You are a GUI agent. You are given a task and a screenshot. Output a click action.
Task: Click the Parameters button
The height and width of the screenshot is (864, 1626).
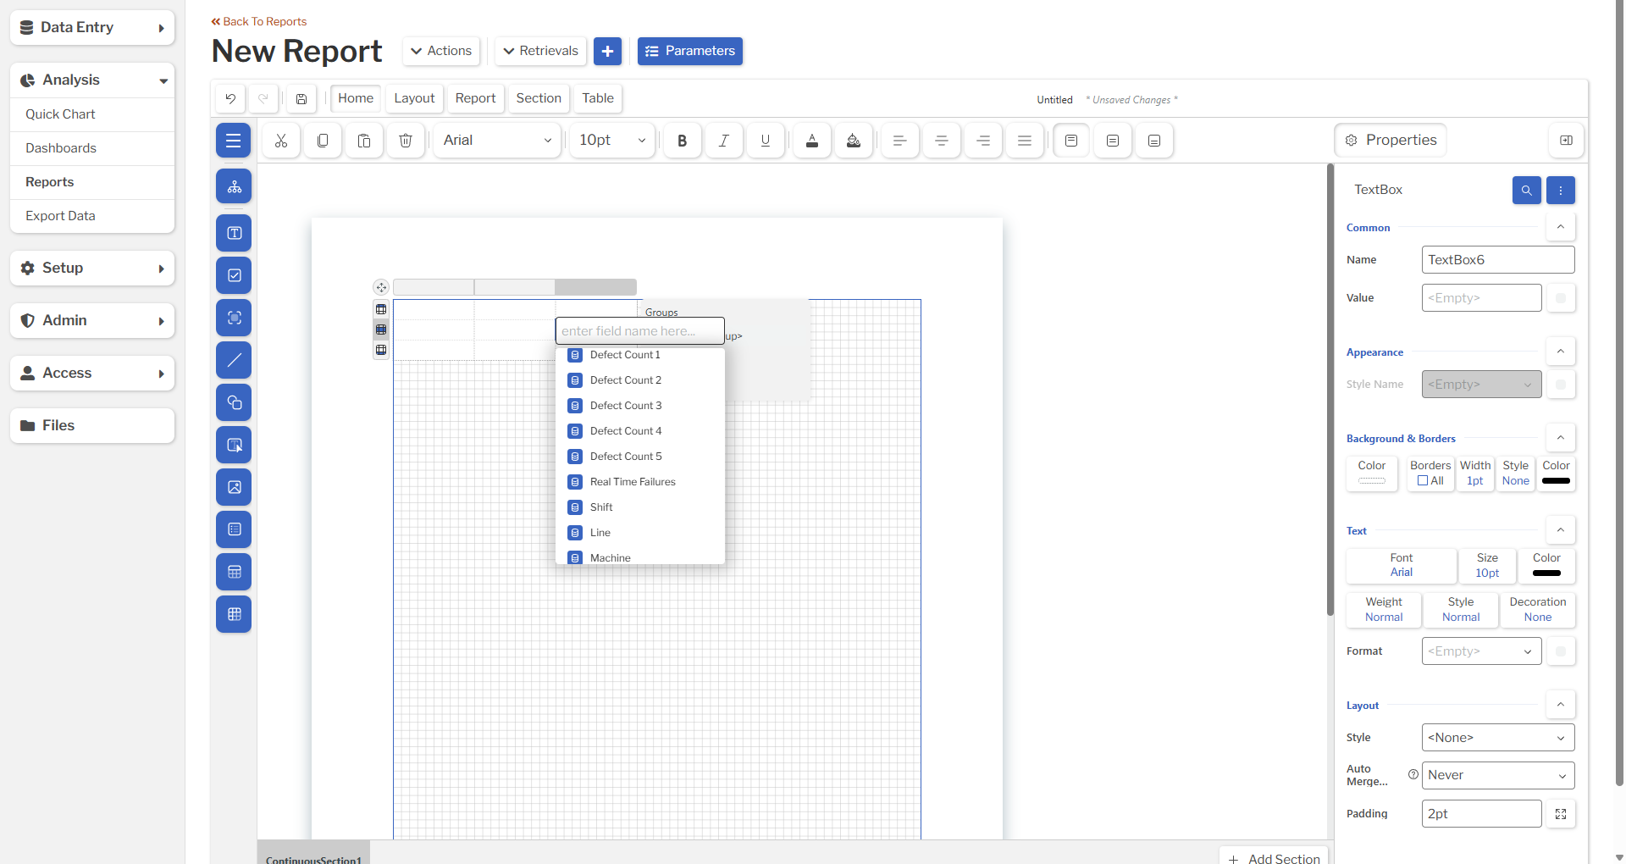(x=689, y=51)
